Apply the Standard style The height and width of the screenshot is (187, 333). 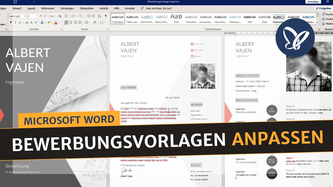[118, 19]
